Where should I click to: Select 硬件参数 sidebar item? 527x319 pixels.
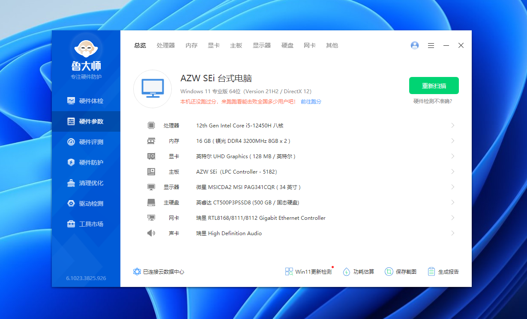click(86, 121)
